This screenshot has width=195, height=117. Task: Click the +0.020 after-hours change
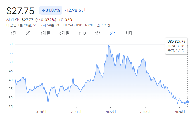click(x=65, y=20)
